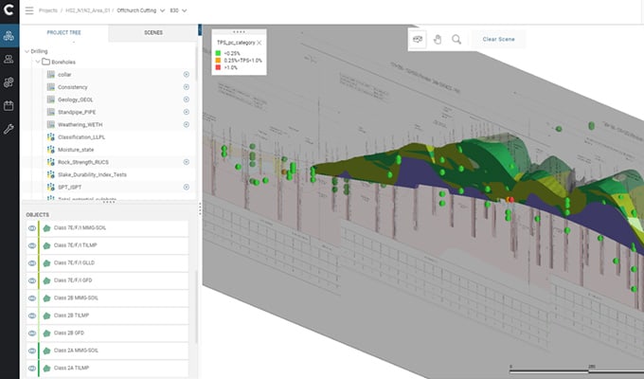Click the Clear Scene button

pos(498,39)
